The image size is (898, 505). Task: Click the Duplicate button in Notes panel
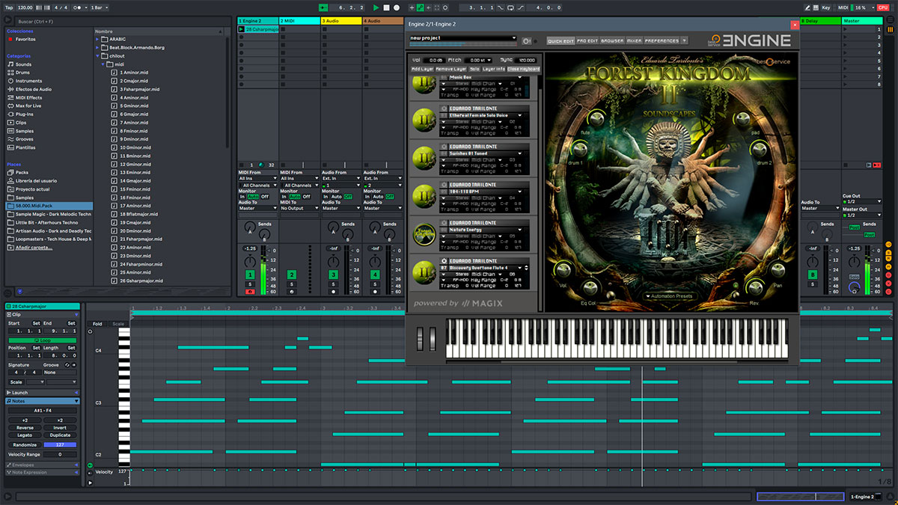point(60,435)
